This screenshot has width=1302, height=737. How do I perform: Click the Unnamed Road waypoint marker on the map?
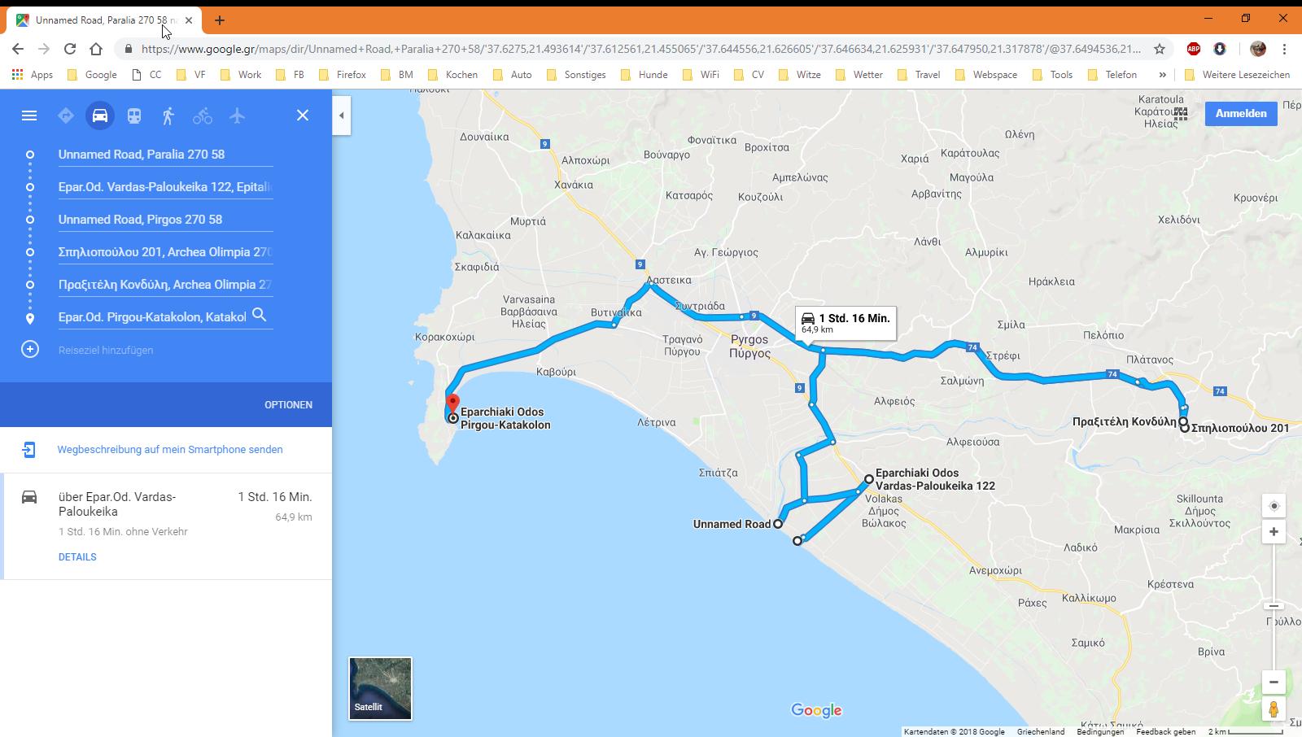pyautogui.click(x=778, y=524)
